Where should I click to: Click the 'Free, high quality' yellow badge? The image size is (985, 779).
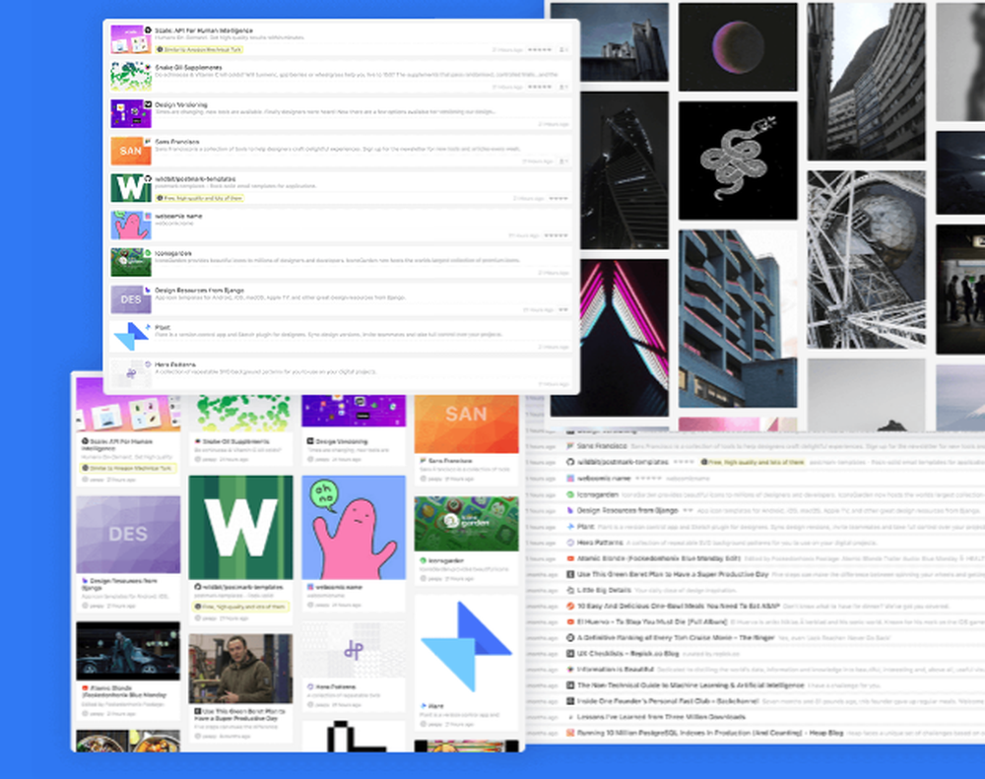click(201, 198)
